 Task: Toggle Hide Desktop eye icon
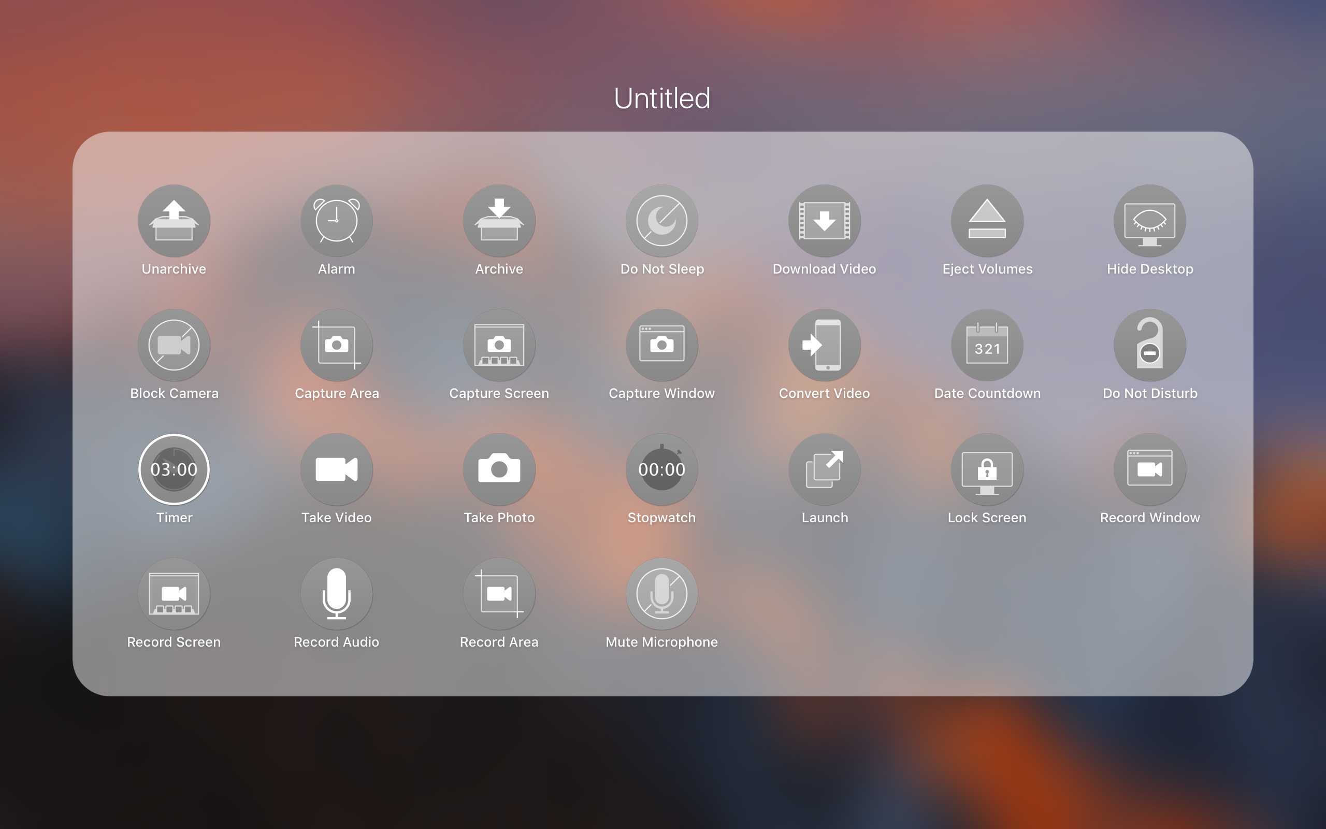pyautogui.click(x=1149, y=221)
